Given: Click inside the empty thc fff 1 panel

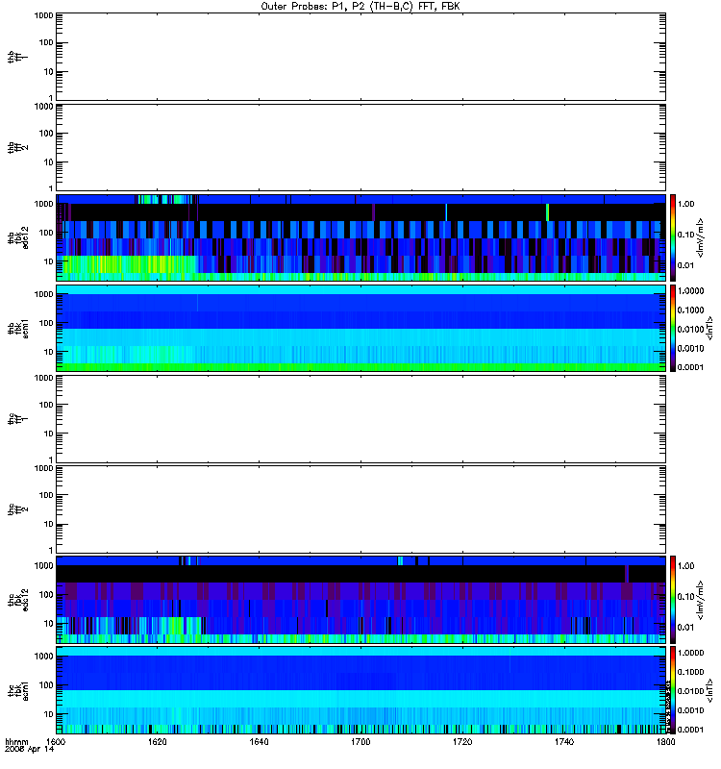Looking at the screenshot, I should (360, 419).
